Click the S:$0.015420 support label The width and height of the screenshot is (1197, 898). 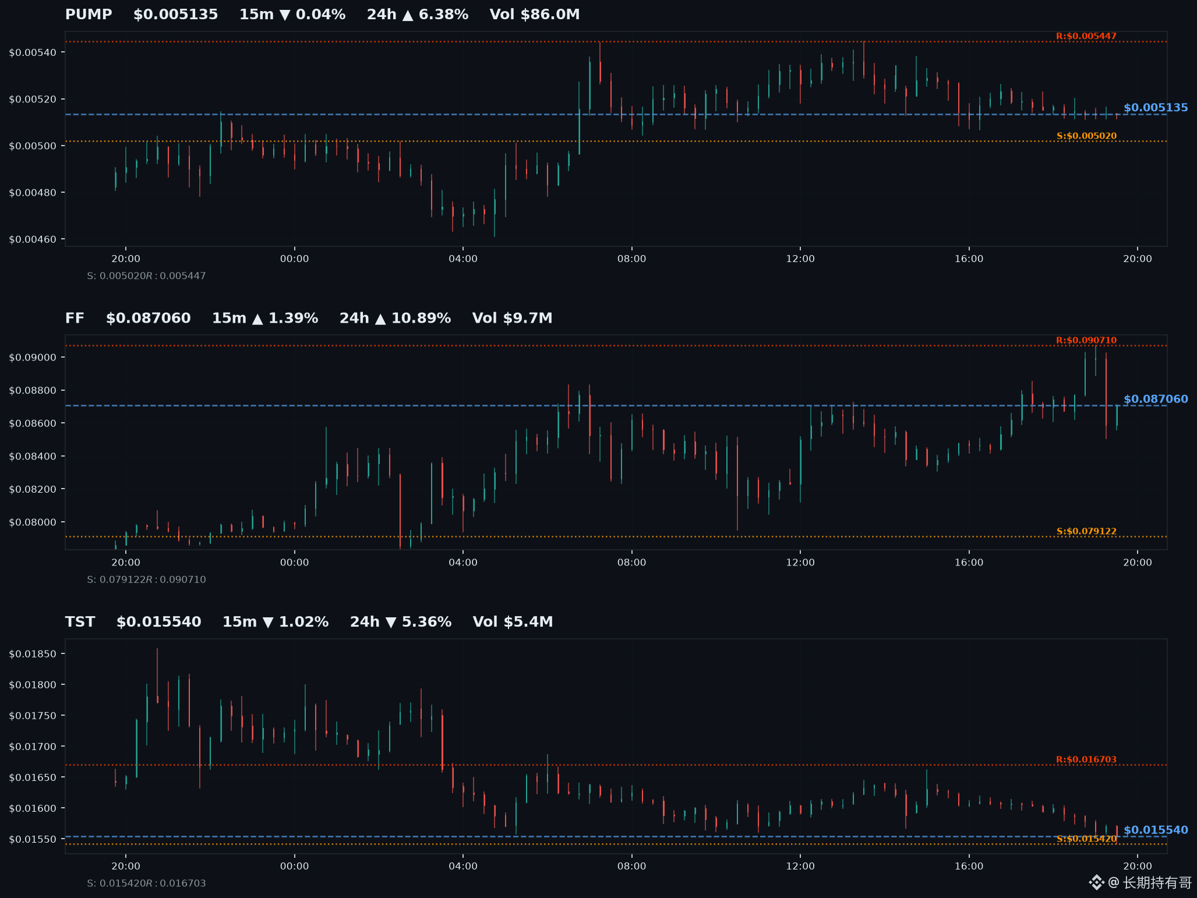(x=1086, y=839)
